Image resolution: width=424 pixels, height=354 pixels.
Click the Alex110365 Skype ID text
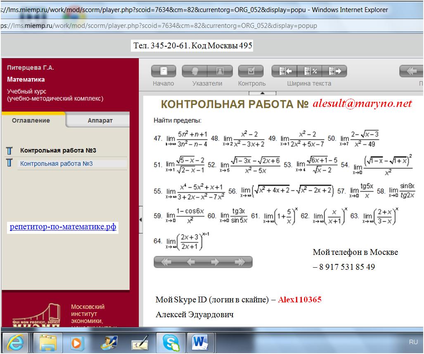pyautogui.click(x=300, y=299)
